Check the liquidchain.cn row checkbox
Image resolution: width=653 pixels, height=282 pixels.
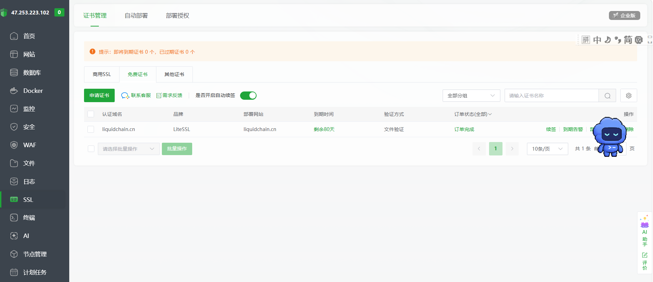tap(91, 129)
